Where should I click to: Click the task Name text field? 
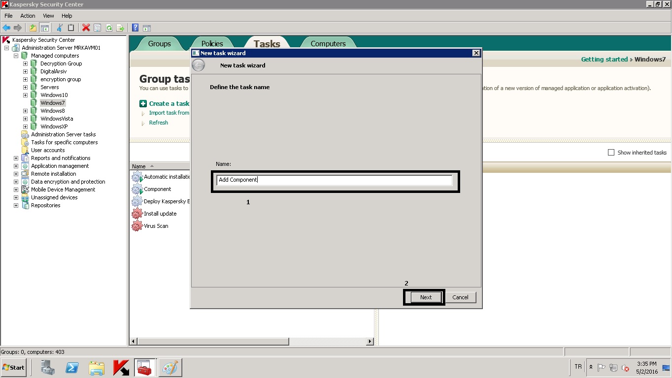[334, 180]
